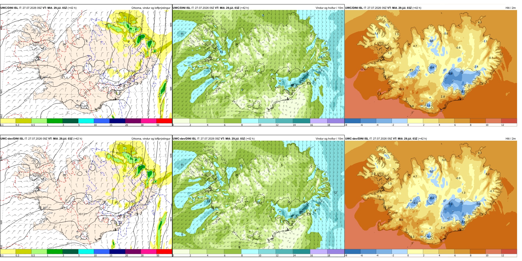Open the top UWC/DINI 2m temperature map
This screenshot has height=261, width=522.
coord(431,64)
